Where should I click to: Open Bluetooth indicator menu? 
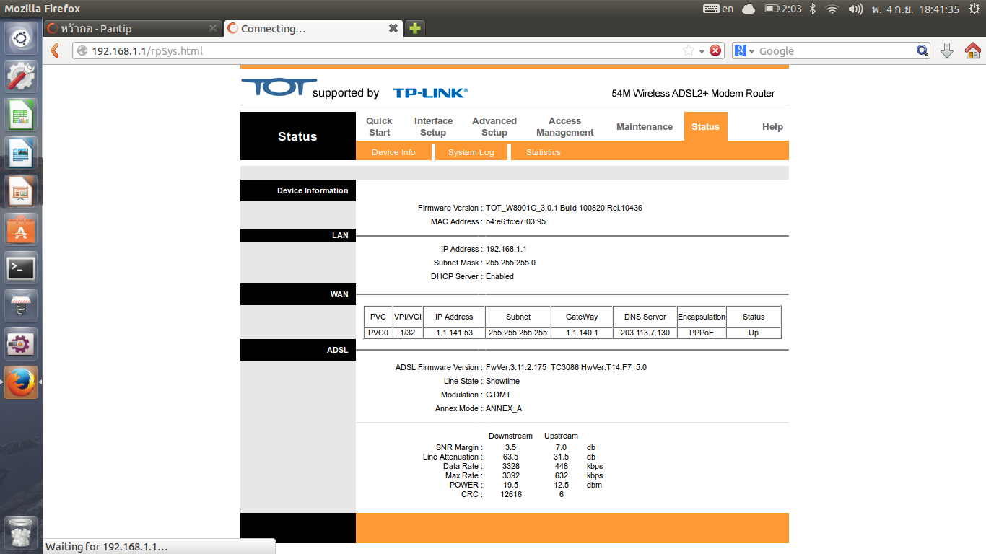click(x=812, y=9)
